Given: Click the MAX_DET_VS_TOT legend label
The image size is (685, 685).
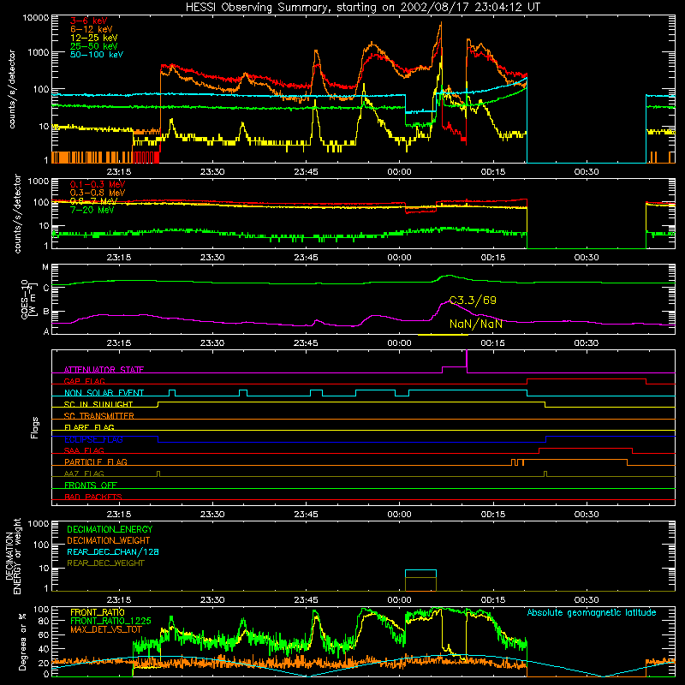Looking at the screenshot, I should click(x=106, y=629).
